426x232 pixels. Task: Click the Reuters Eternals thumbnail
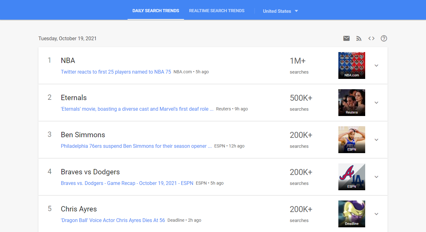352,103
